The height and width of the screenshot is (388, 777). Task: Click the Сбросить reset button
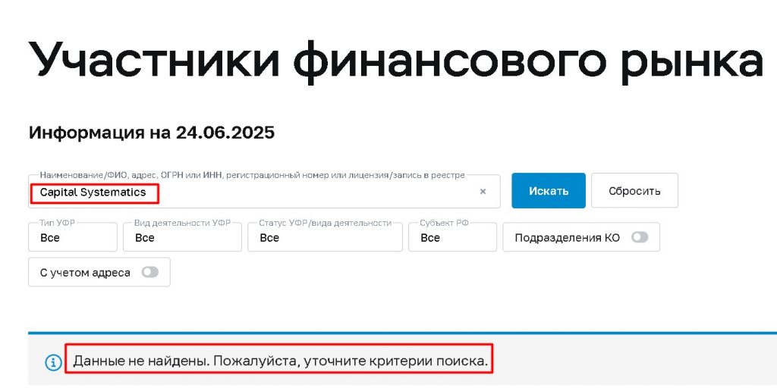point(634,190)
